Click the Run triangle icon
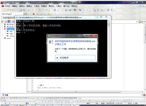The image size is (146, 106). click(30, 14)
